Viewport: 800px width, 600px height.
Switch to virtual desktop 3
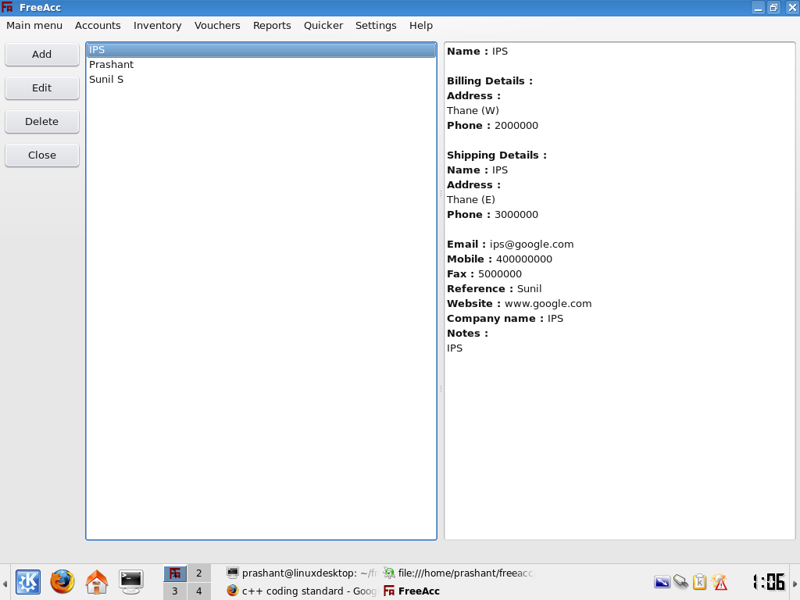(175, 591)
